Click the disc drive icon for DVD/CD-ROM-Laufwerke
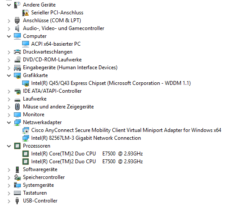The height and width of the screenshot is (209, 229). click(17, 60)
